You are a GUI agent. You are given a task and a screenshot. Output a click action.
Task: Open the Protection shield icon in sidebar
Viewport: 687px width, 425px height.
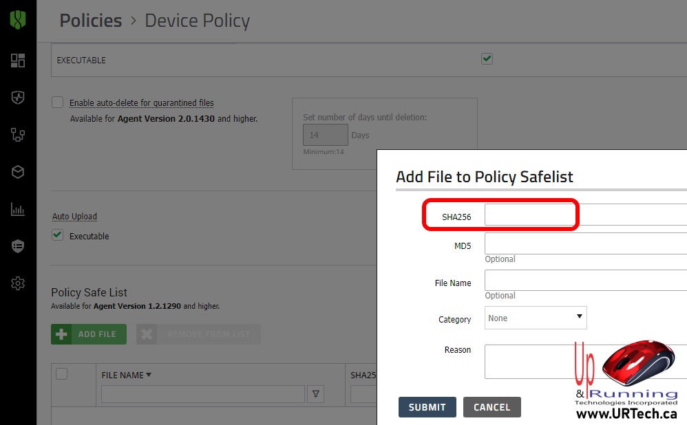pos(18,98)
